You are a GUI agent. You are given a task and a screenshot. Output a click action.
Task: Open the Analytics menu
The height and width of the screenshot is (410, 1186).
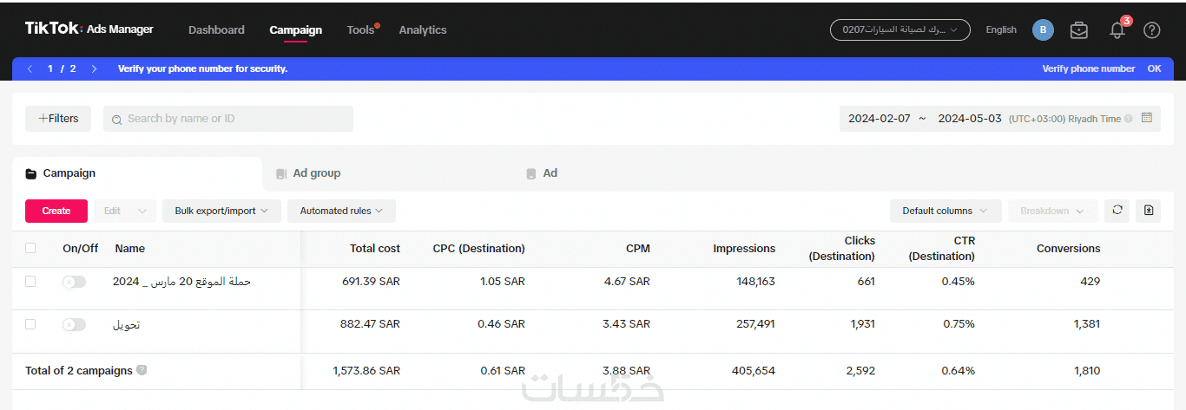[423, 30]
